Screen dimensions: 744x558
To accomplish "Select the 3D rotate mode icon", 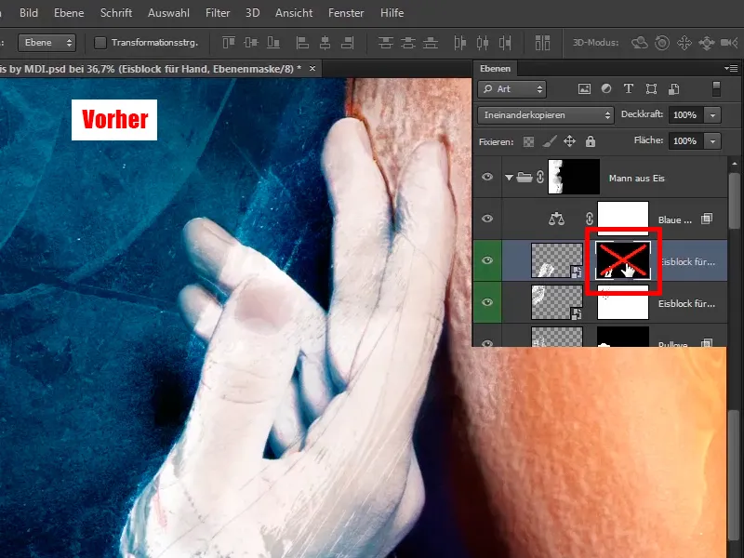I will coord(639,43).
